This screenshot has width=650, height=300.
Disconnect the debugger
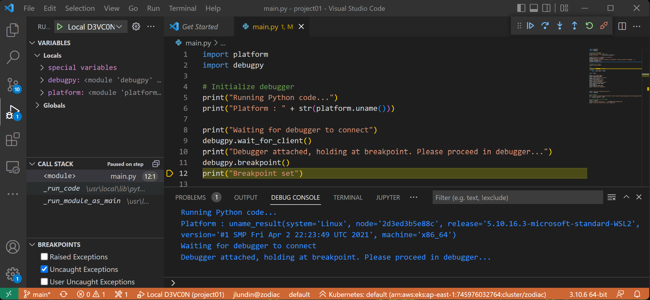click(x=604, y=26)
